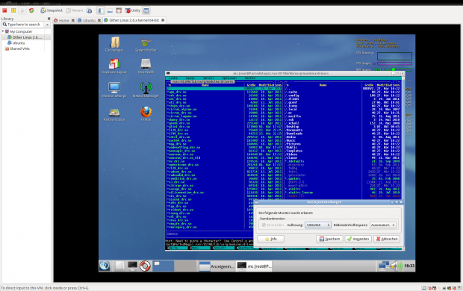Close the Library panel
The width and height of the screenshot is (463, 291).
[x=49, y=19]
